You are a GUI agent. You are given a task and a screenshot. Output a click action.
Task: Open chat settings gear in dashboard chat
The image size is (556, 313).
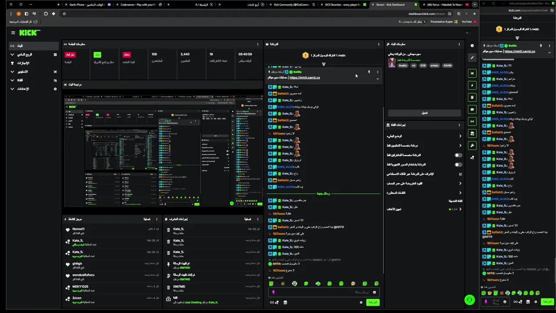click(361, 302)
